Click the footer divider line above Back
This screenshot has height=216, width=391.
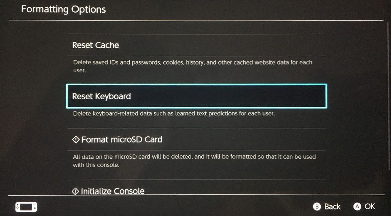pyautogui.click(x=195, y=195)
